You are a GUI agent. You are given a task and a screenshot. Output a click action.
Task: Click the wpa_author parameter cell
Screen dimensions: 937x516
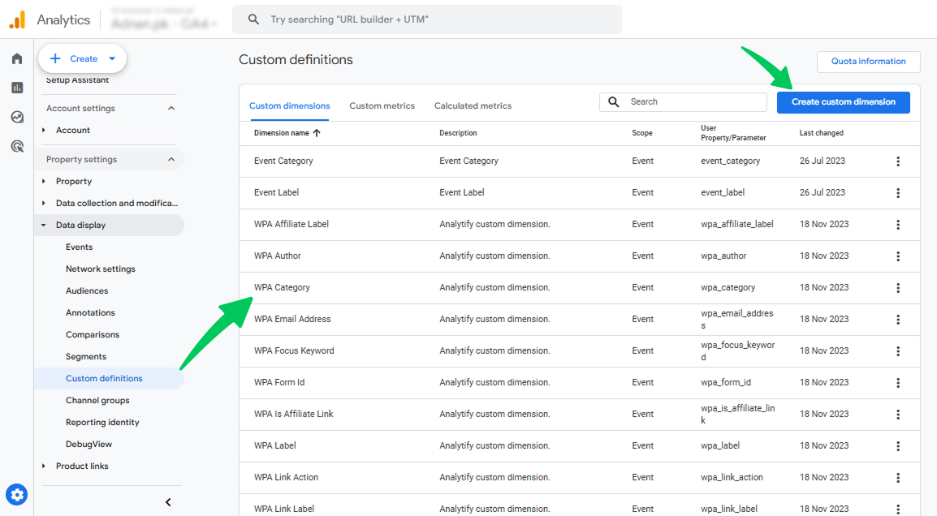(723, 256)
